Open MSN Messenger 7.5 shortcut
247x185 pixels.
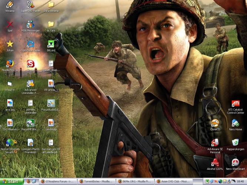[x=30, y=24]
